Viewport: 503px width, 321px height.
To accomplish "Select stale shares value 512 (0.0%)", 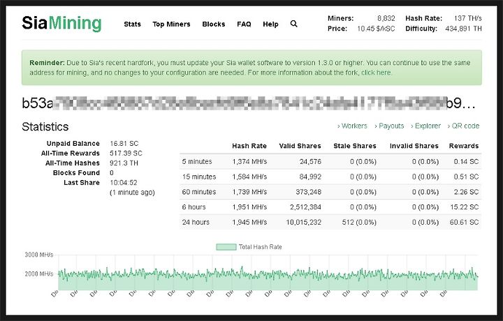I will click(x=359, y=223).
